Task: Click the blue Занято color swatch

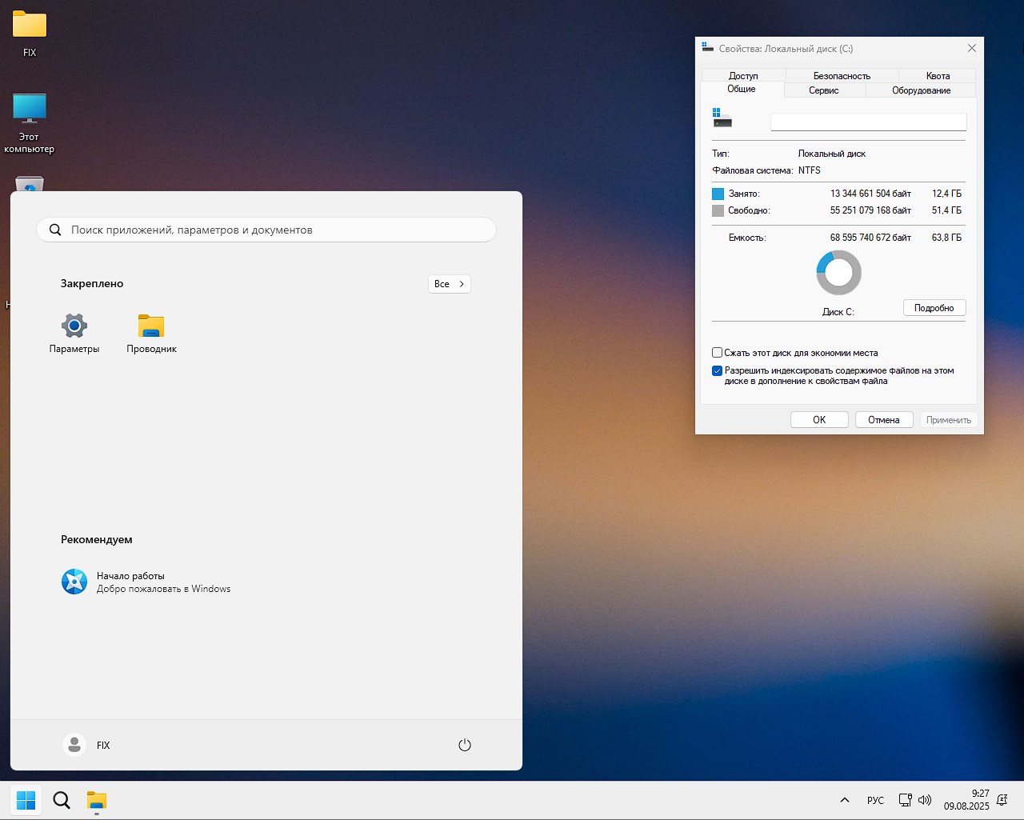Action: tap(718, 194)
